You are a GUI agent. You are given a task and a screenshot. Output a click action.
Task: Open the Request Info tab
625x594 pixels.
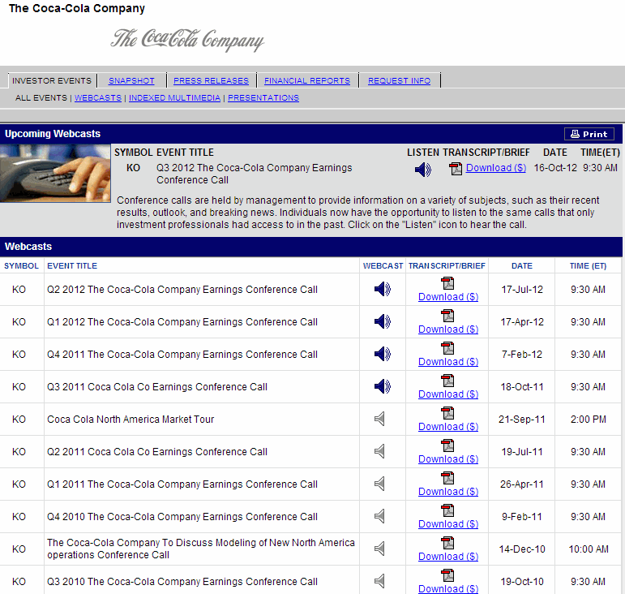coord(399,81)
